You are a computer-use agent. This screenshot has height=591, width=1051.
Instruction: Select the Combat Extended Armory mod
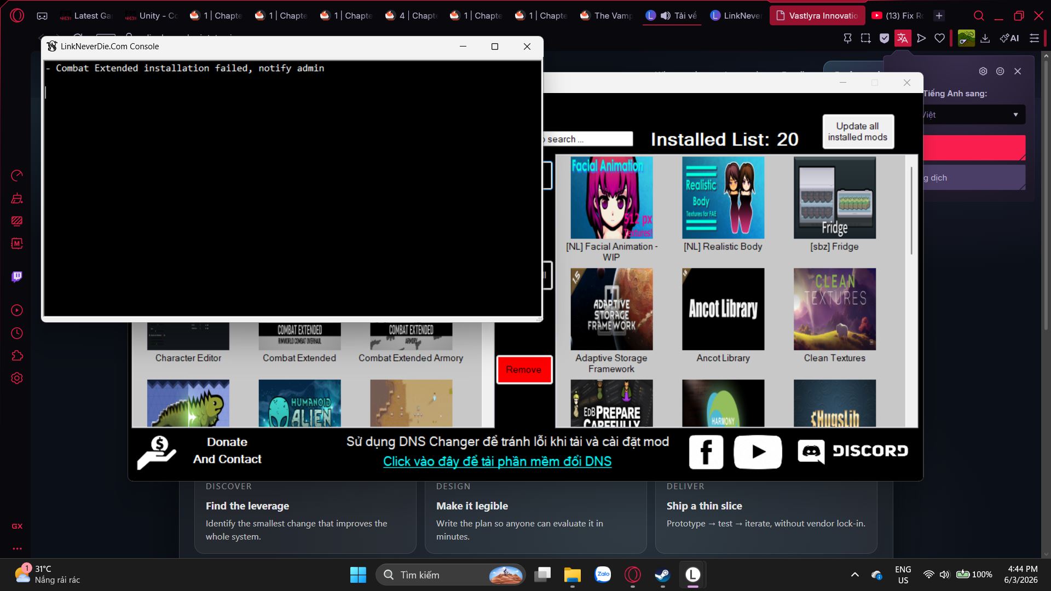coord(411,343)
